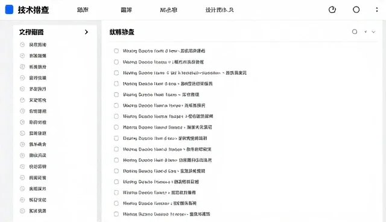Tick the checkbox of the second-to-last list row
Screen dimensions: 386x222
tap(116, 203)
